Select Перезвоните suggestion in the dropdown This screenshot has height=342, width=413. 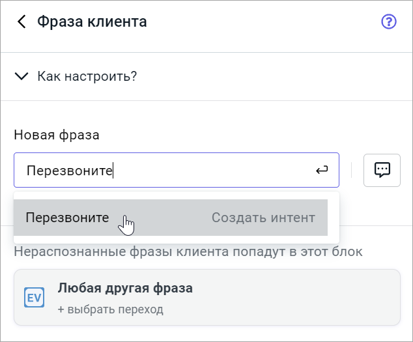click(67, 218)
